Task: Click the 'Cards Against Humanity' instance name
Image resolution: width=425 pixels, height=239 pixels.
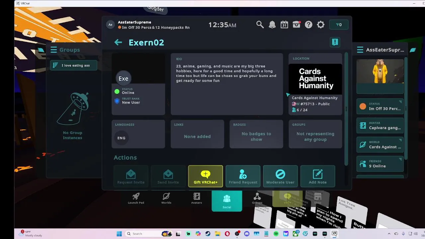Action: 314,98
